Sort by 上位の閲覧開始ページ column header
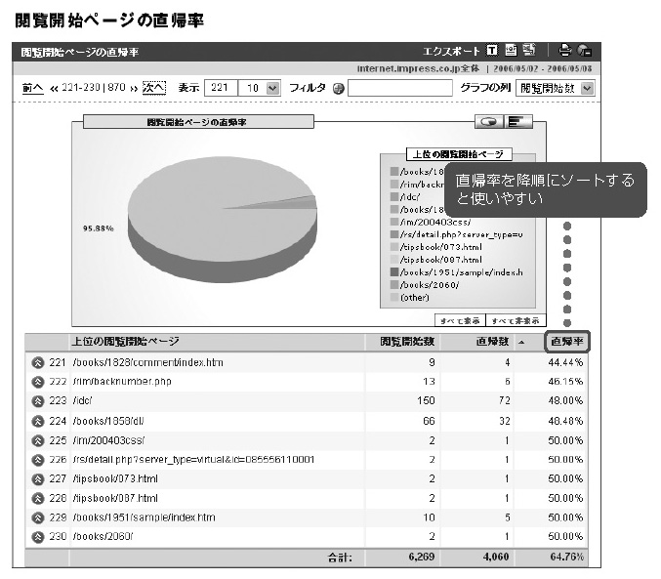Image resolution: width=661 pixels, height=579 pixels. pos(125,341)
